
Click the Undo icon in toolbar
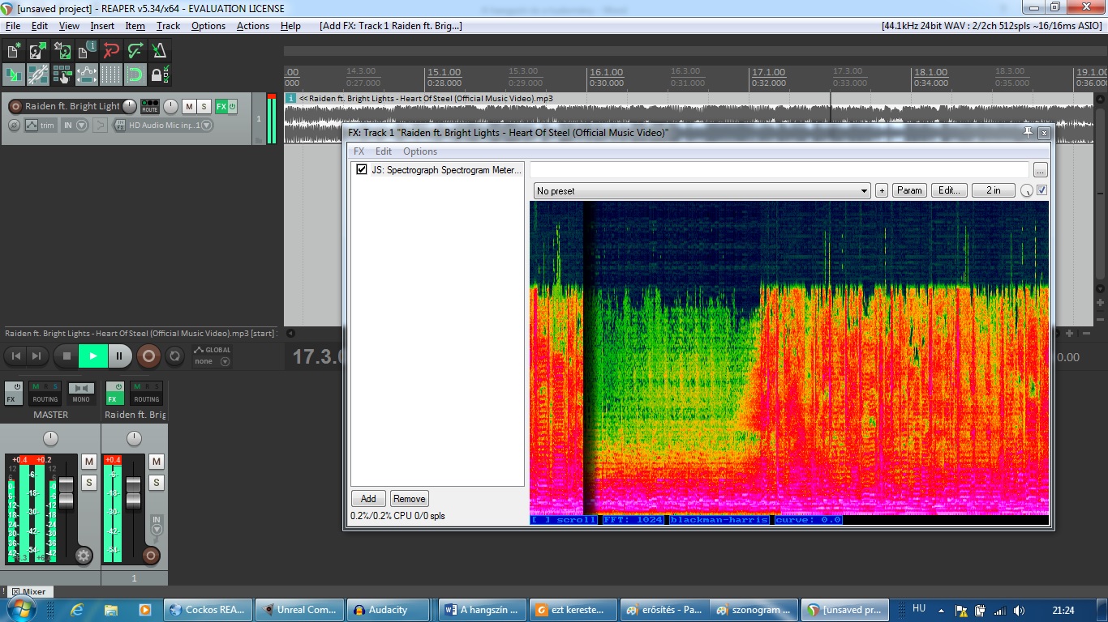click(111, 50)
